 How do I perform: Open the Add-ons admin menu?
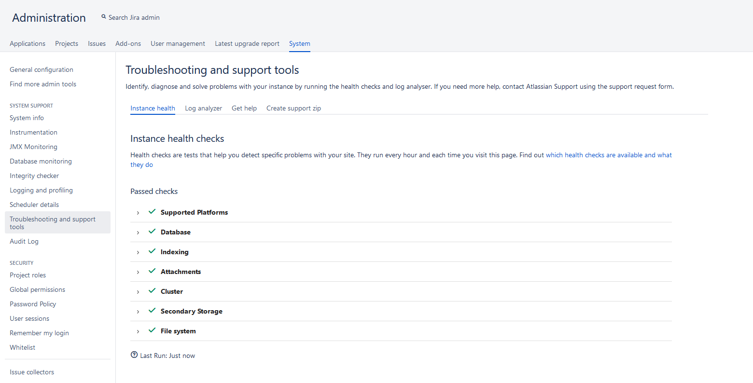click(x=128, y=44)
